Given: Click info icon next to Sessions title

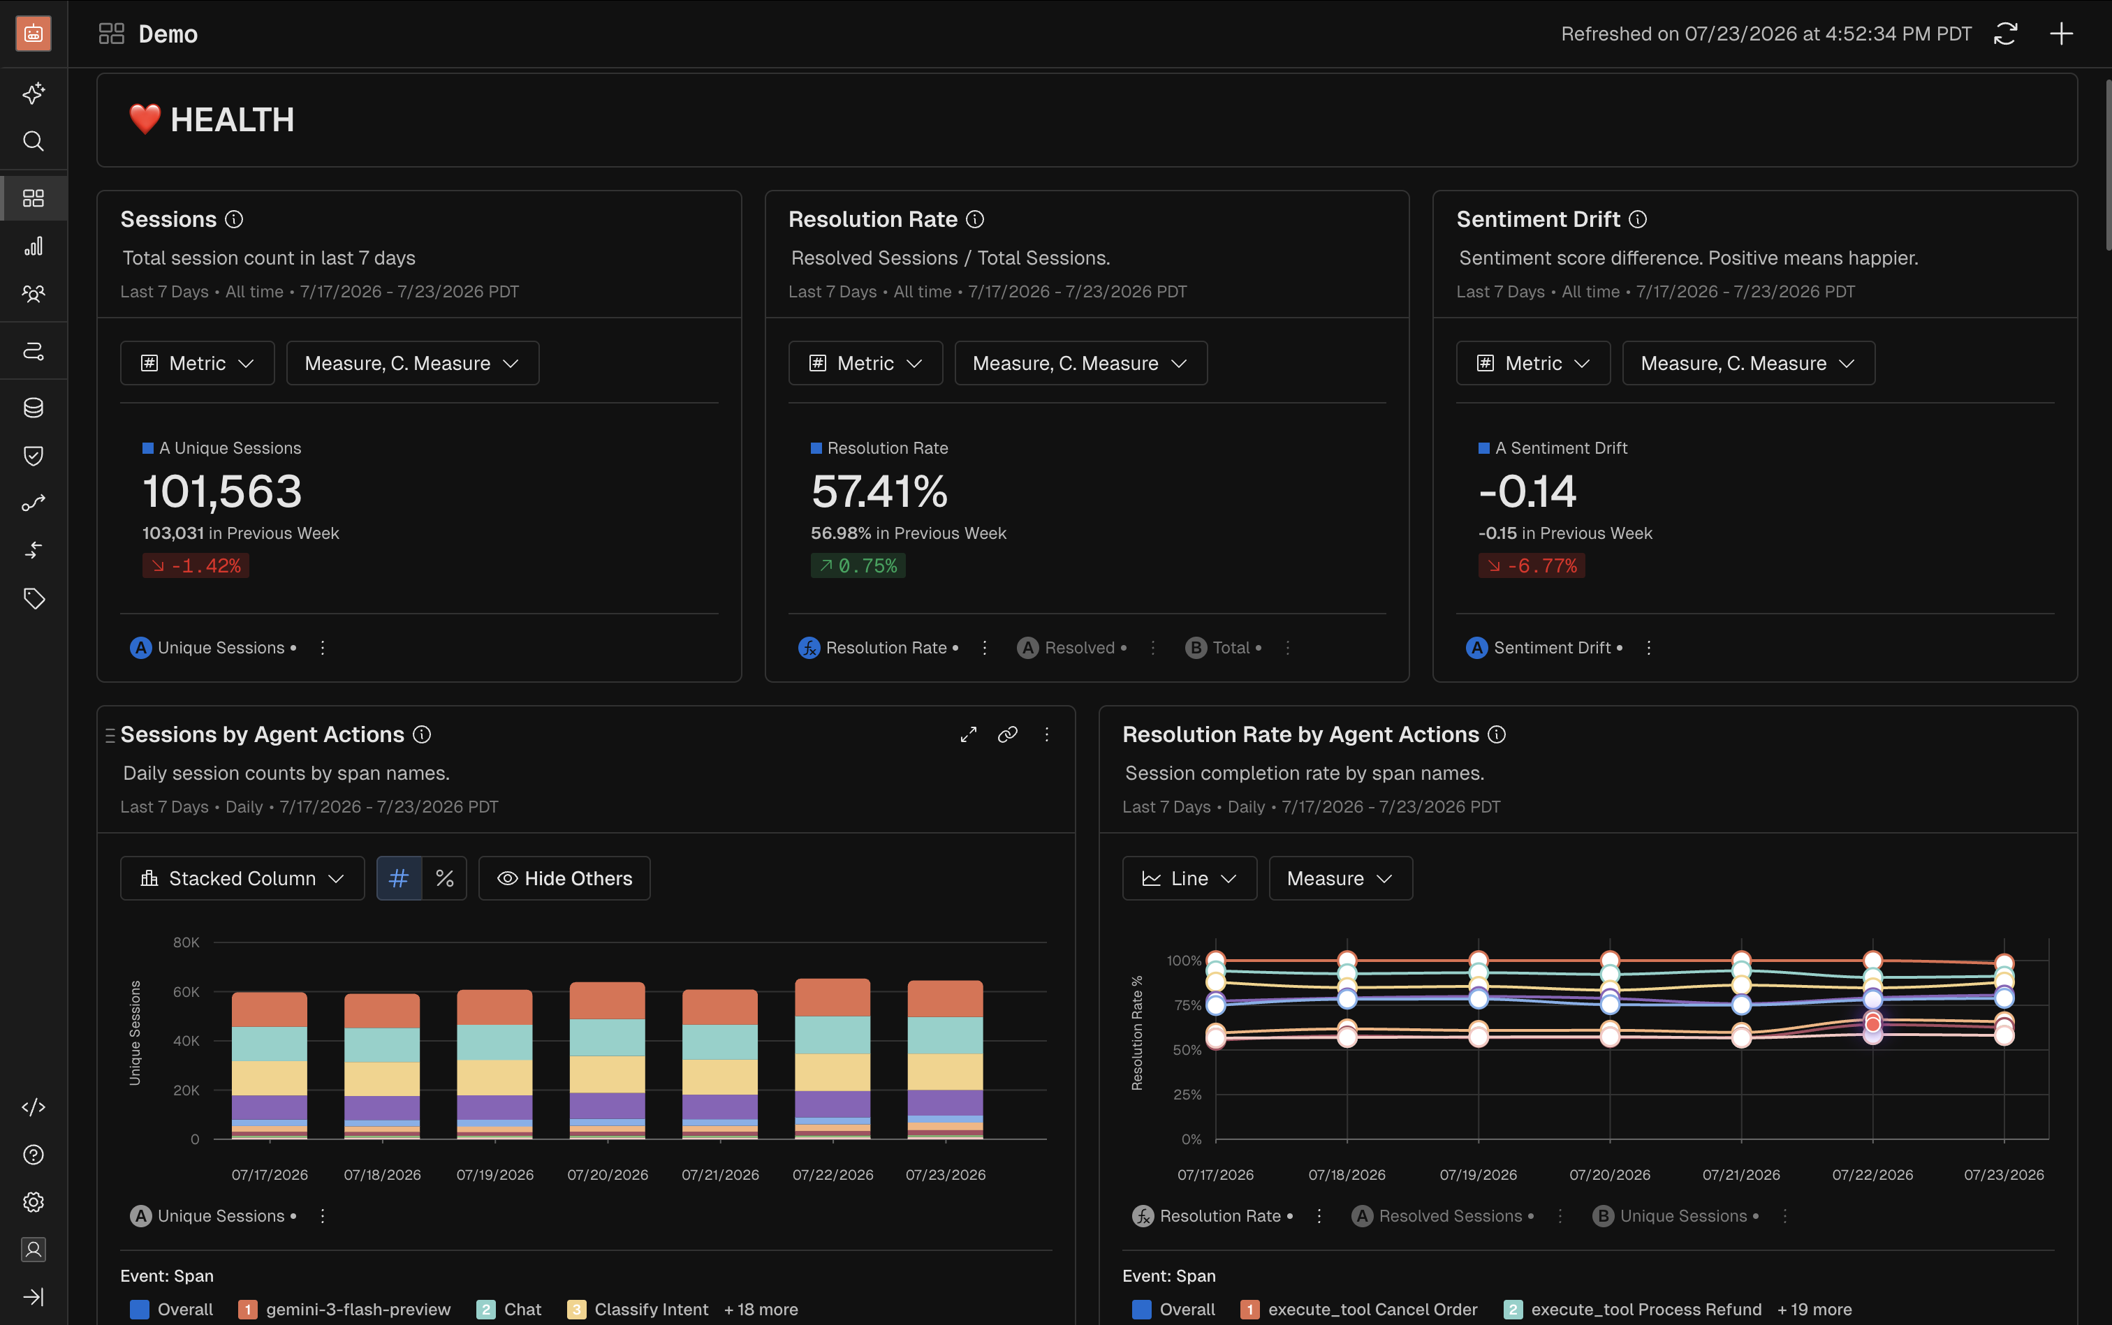Looking at the screenshot, I should (x=234, y=219).
